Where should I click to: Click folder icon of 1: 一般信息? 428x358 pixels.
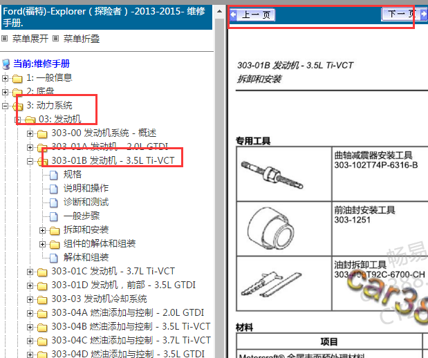pos(17,79)
